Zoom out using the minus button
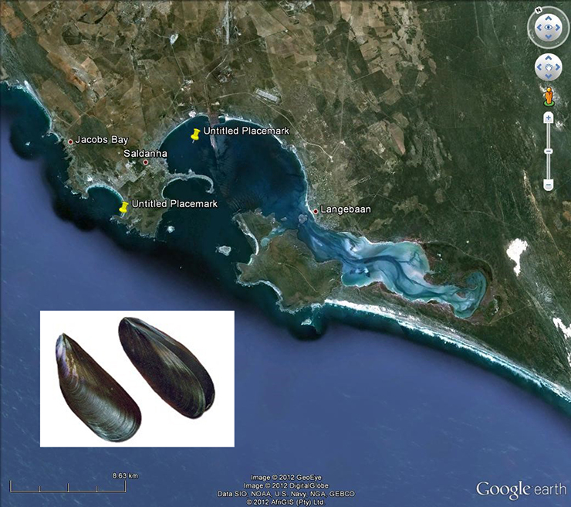This screenshot has width=571, height=507. (x=549, y=185)
